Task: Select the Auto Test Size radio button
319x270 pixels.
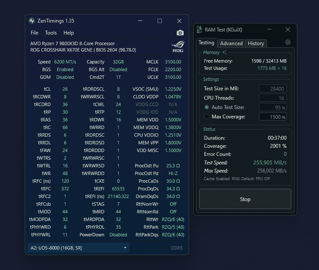Action: point(207,107)
